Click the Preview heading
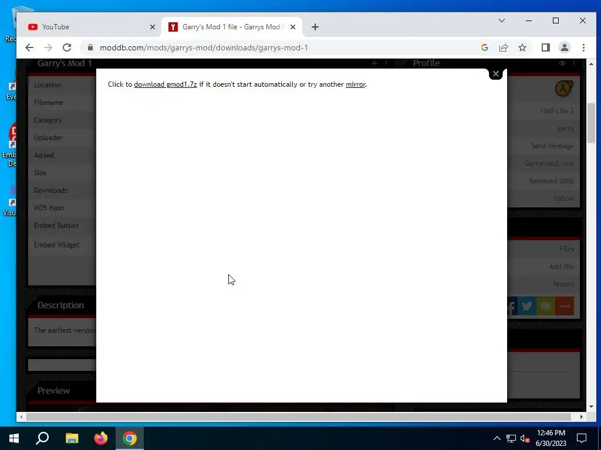601x450 pixels. click(x=53, y=391)
